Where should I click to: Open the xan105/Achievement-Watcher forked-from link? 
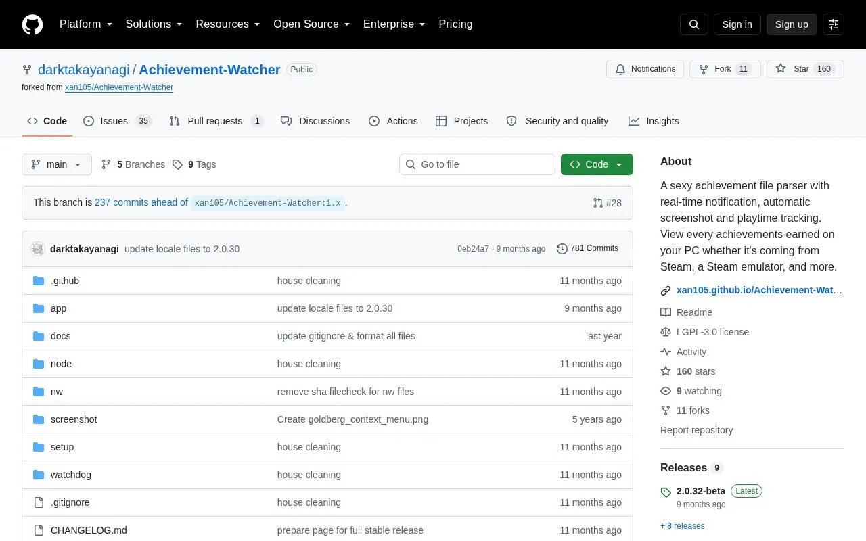click(x=119, y=87)
